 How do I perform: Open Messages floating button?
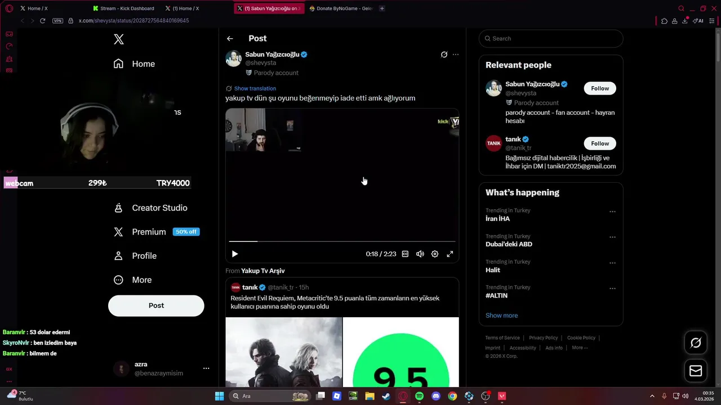(696, 371)
